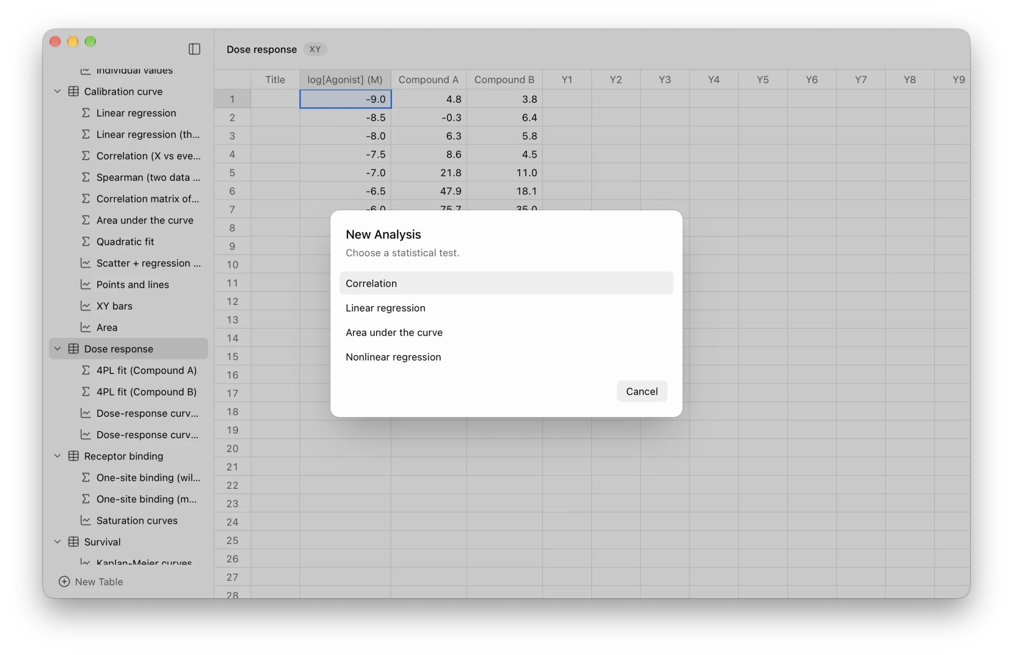1013x655 pixels.
Task: Open Linear regression (th... sidebar item
Action: (x=129, y=135)
